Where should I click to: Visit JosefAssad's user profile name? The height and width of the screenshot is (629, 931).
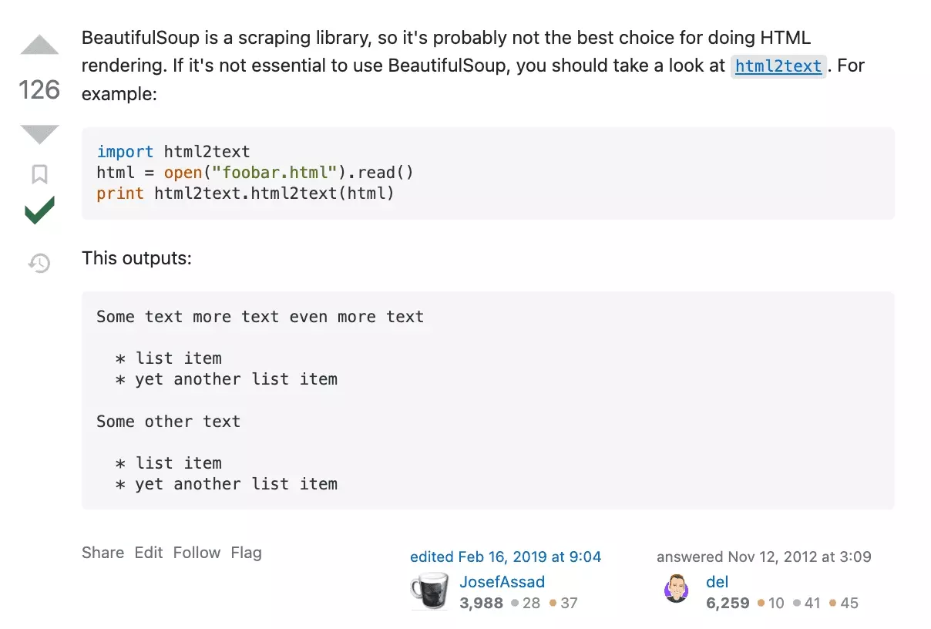click(x=502, y=582)
